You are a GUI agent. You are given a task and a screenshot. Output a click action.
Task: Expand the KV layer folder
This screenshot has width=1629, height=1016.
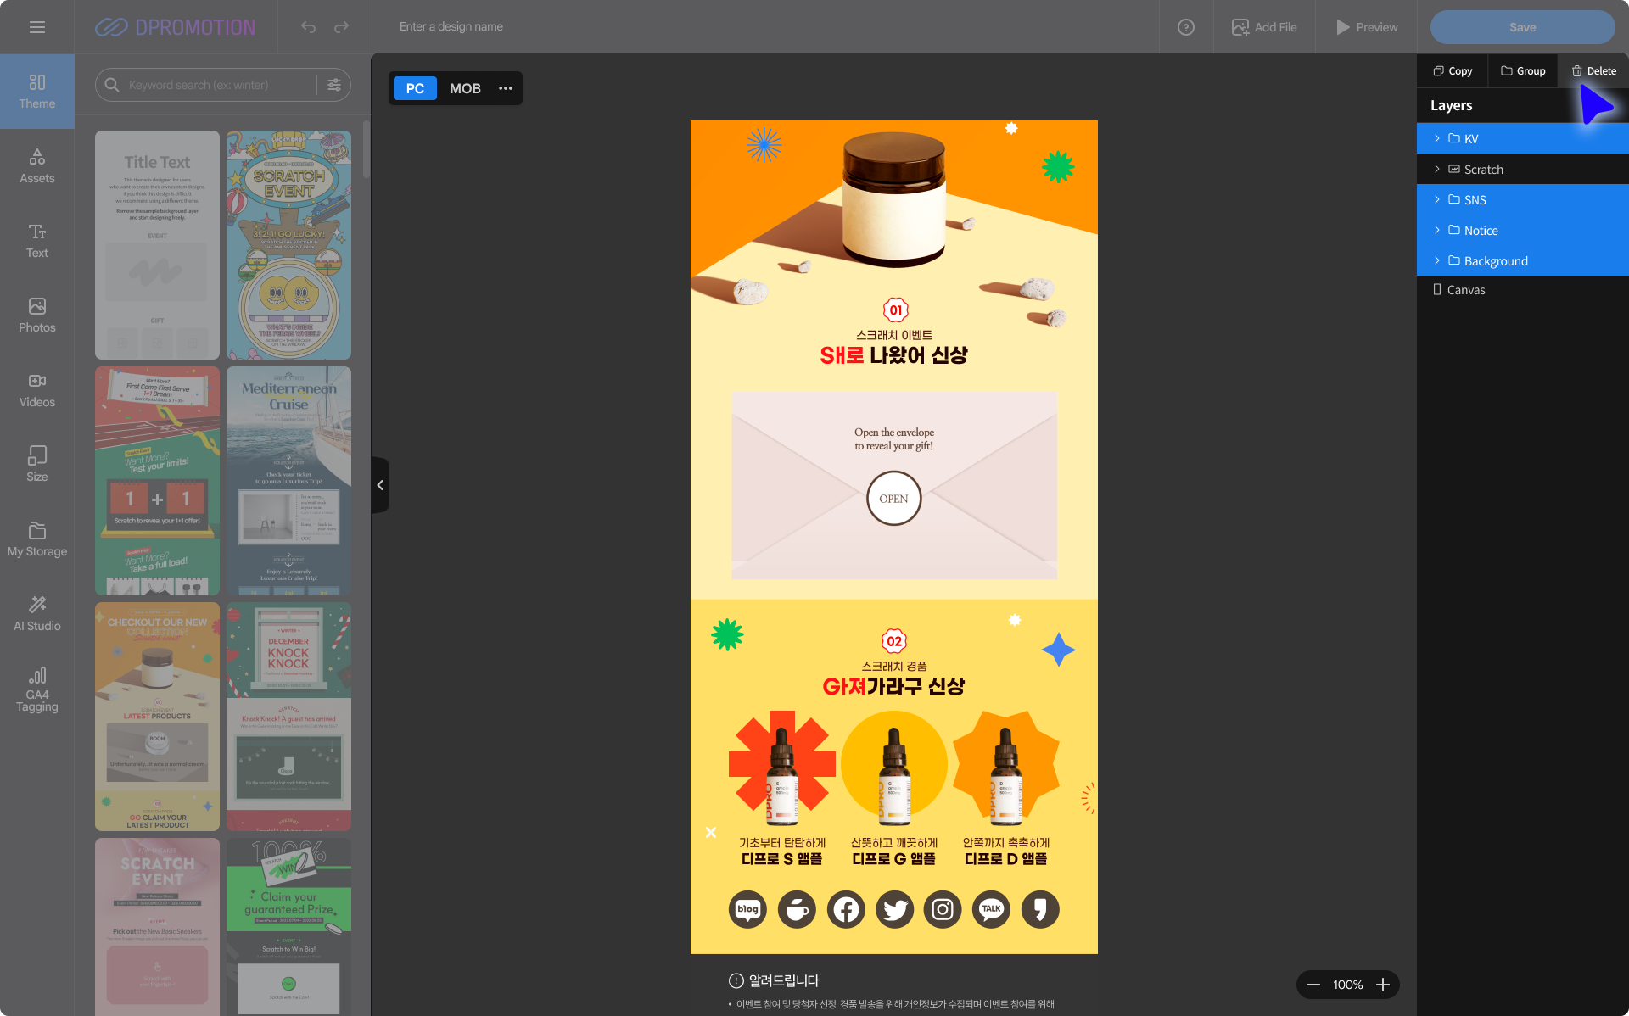pyautogui.click(x=1436, y=138)
